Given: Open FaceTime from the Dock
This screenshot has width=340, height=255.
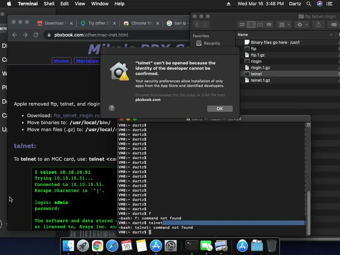Looking at the screenshot, I should pyautogui.click(x=206, y=246).
